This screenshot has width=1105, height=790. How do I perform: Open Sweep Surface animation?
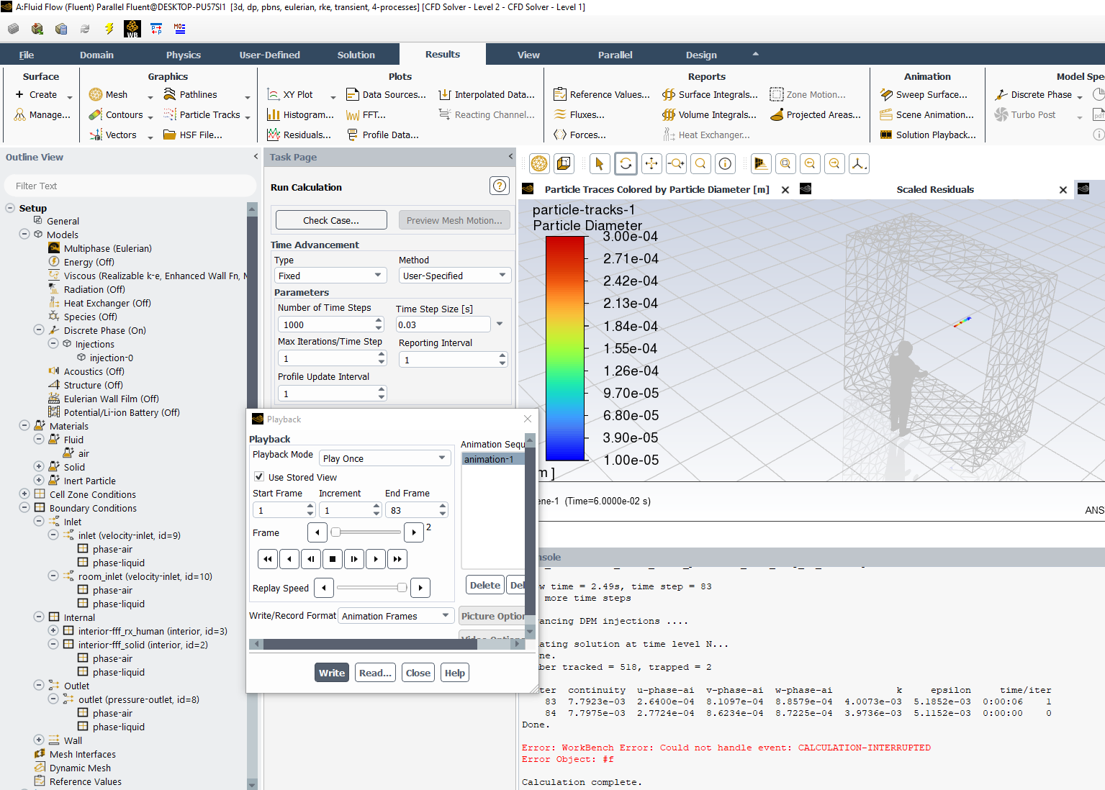point(924,94)
